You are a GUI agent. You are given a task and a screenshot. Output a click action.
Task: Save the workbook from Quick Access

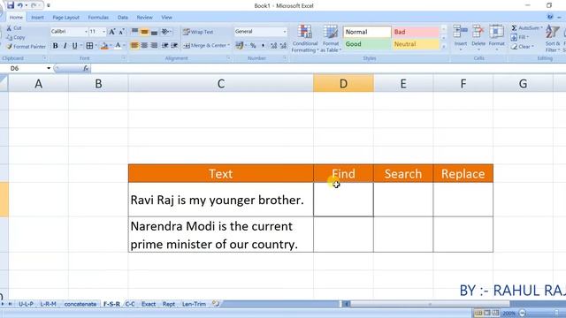(x=11, y=5)
